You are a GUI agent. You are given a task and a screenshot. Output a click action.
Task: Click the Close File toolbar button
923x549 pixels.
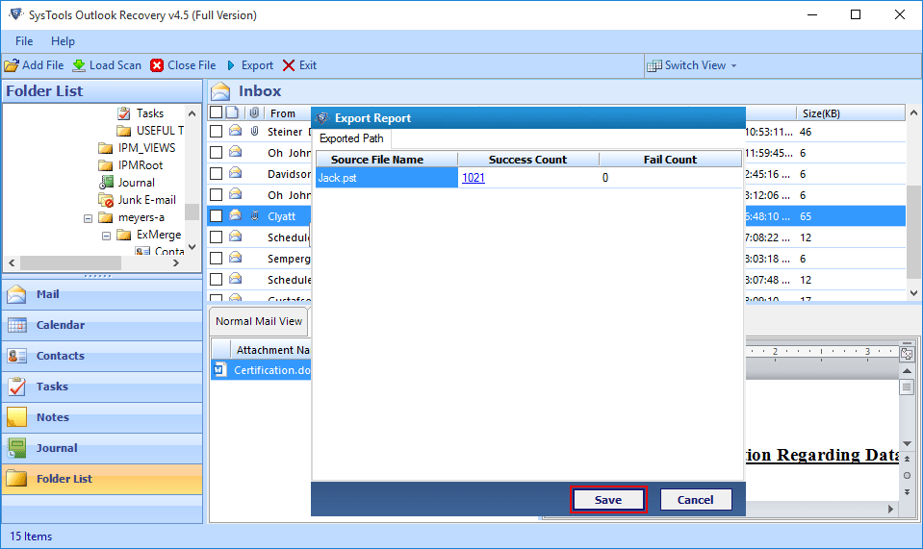tap(183, 65)
